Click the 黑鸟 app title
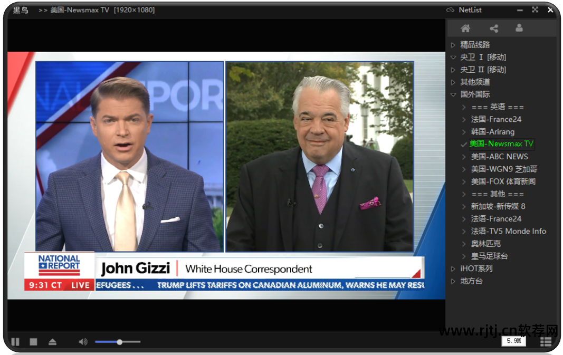The image size is (563, 355). click(x=21, y=10)
